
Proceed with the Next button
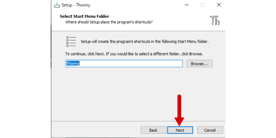click(x=180, y=130)
